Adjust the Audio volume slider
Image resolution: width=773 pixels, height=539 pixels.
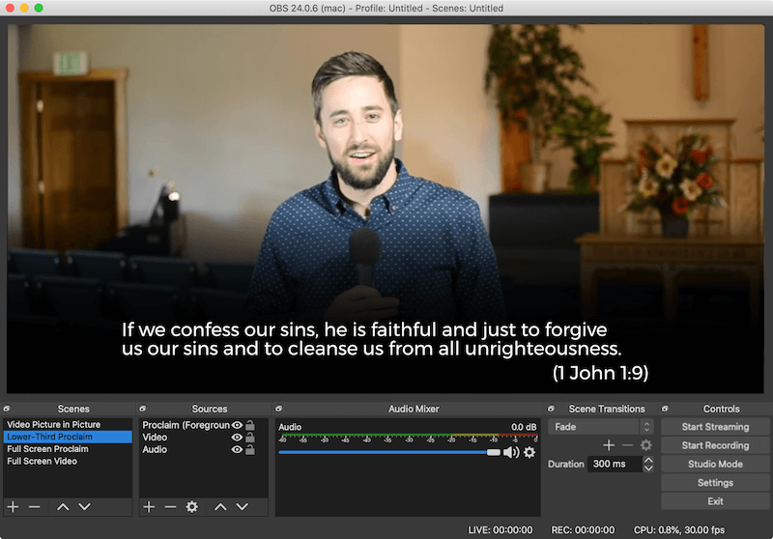click(389, 452)
